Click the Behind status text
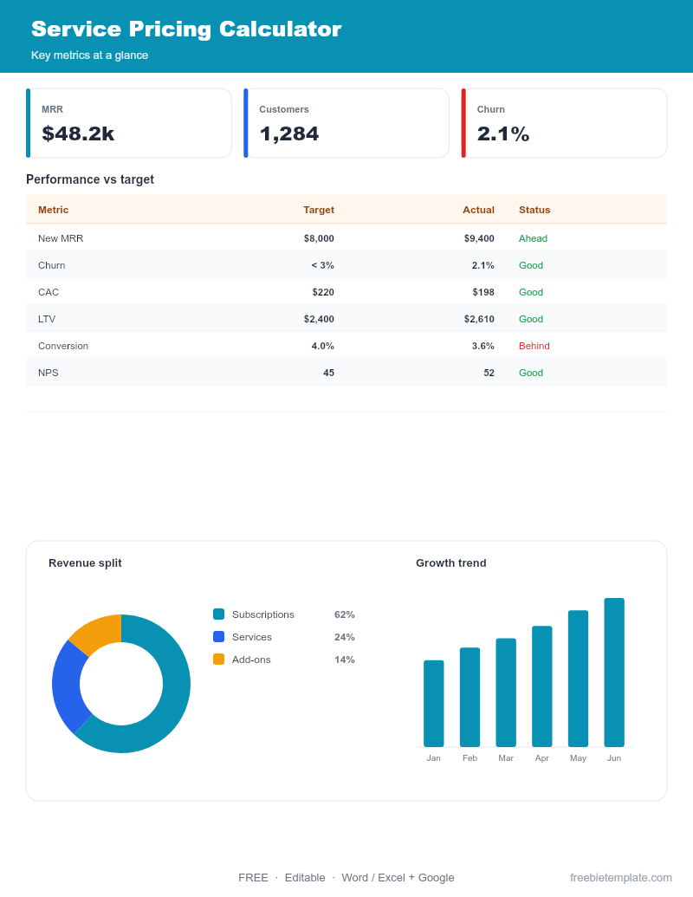This screenshot has width=693, height=897. (x=534, y=346)
